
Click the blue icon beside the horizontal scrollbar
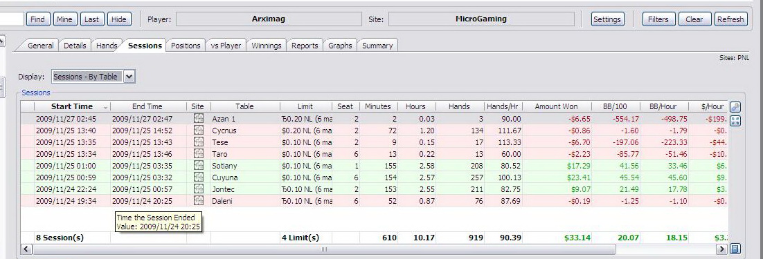(735, 249)
